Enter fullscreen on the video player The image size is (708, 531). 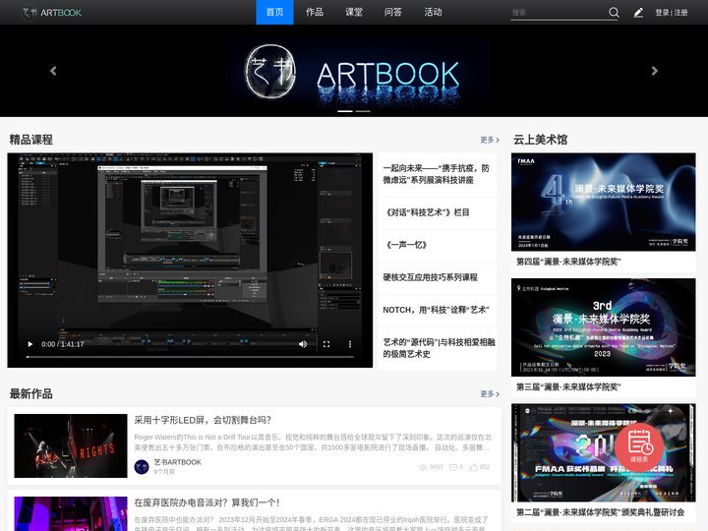tap(326, 344)
